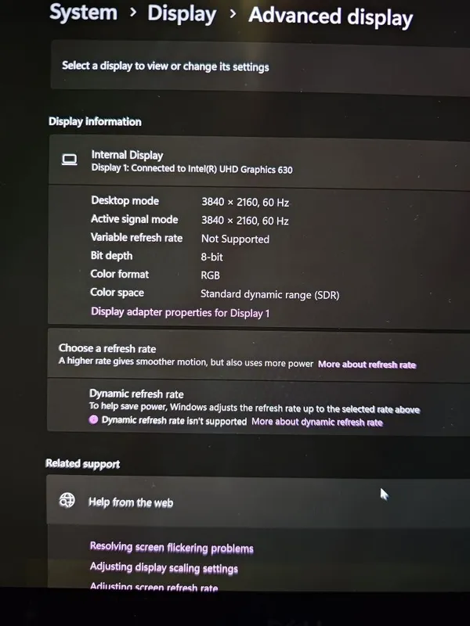This screenshot has height=626, width=470.
Task: Click the Advanced display breadcrumb title
Action: click(x=331, y=16)
